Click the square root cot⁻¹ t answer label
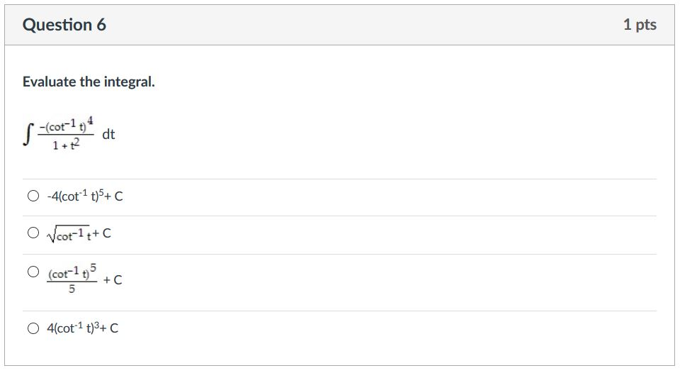Image resolution: width=680 pixels, height=373 pixels. [69, 233]
